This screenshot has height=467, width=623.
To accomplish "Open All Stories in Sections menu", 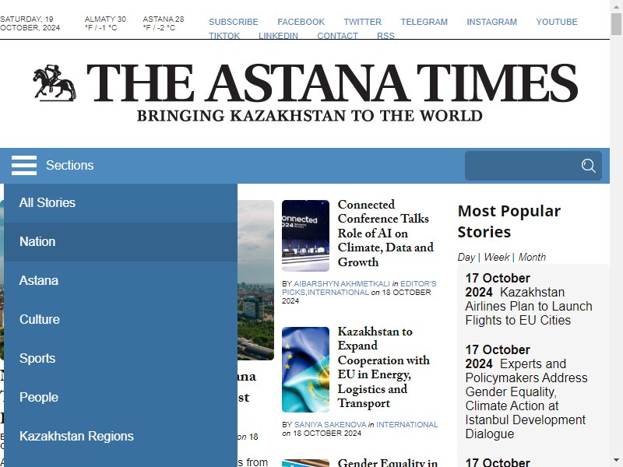I will tap(121, 202).
